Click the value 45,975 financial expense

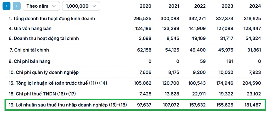tap(226, 50)
